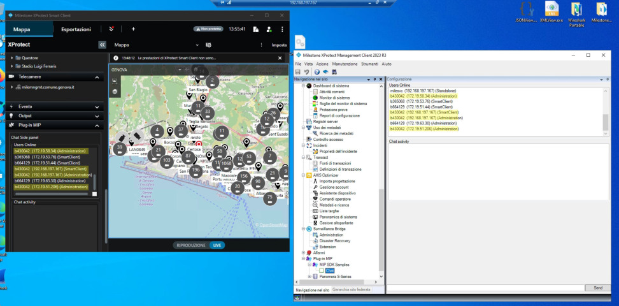Pin the Navigazione nel sito panel
Viewport: 619px width, 306px height.
[374, 79]
